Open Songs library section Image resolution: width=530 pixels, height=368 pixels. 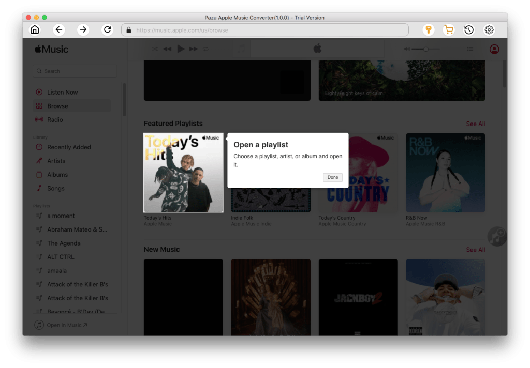pos(72,188)
